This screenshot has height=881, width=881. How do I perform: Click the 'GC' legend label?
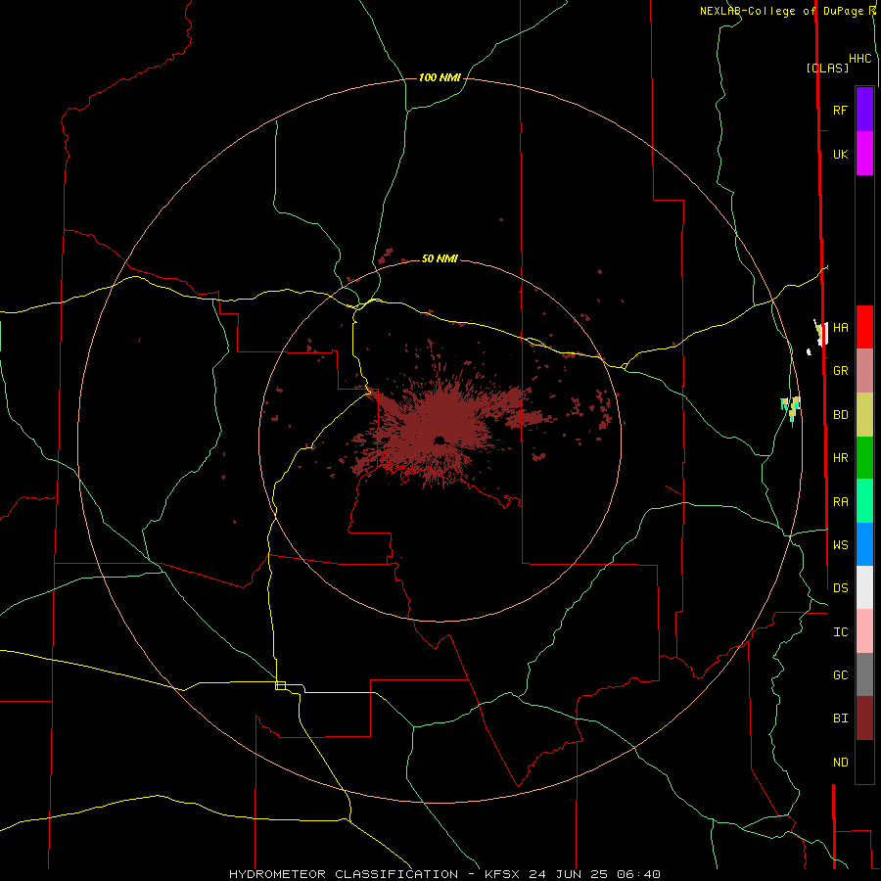tap(841, 674)
